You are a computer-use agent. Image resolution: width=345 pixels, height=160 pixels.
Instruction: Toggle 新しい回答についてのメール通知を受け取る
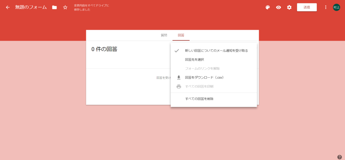coord(214,51)
